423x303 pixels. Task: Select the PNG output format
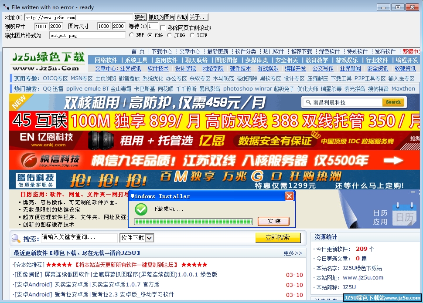150,35
